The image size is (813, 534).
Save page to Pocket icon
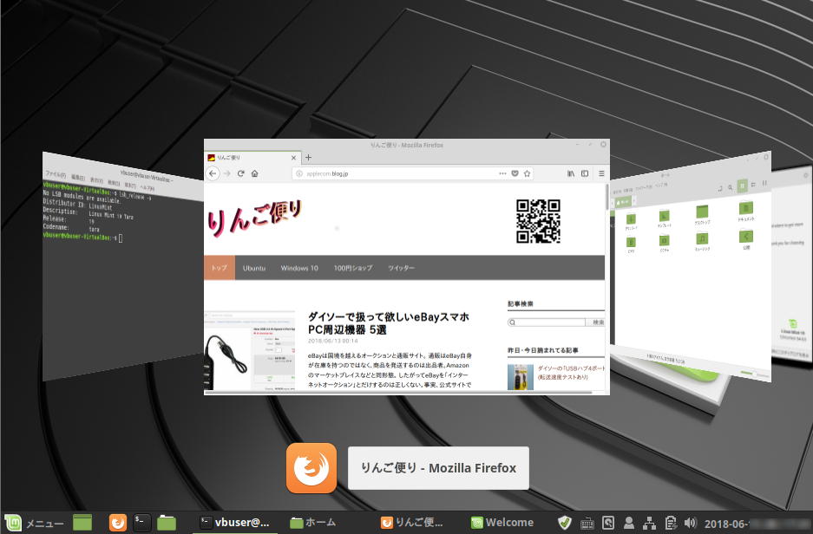[515, 173]
